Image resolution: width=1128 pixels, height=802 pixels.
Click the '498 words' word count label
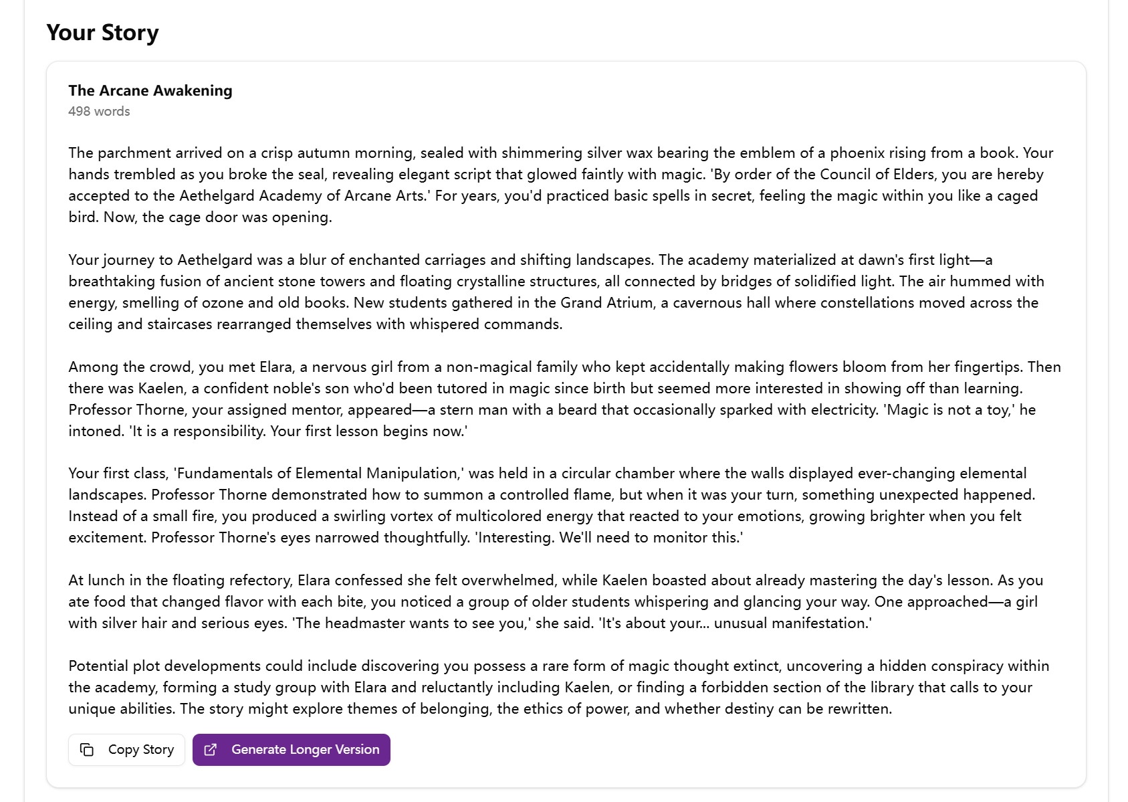click(x=99, y=112)
